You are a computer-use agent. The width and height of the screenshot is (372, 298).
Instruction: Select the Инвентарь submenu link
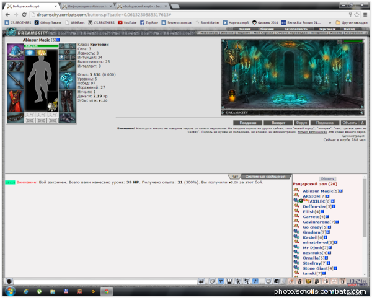[209, 33]
